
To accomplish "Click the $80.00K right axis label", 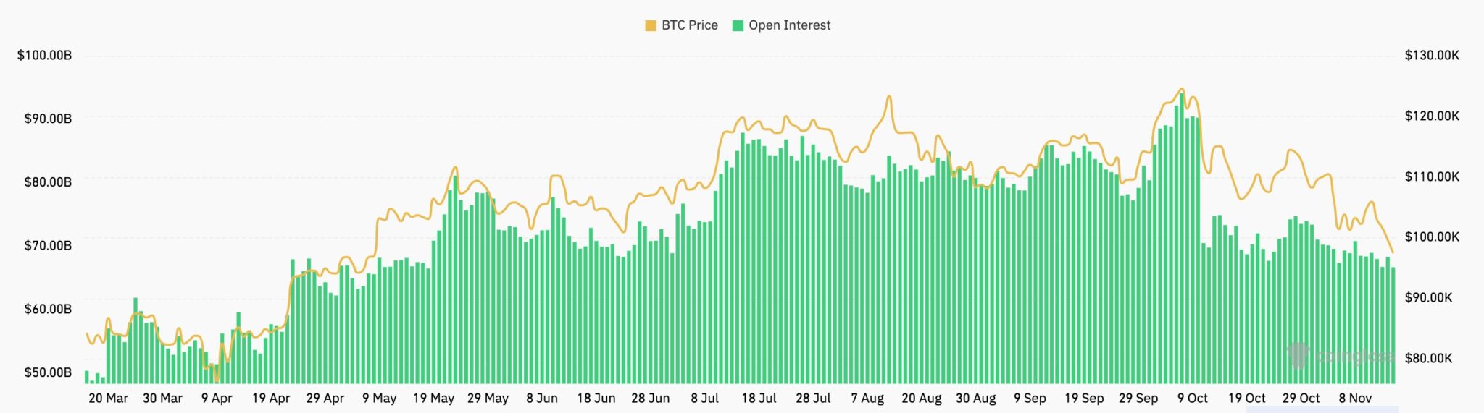I will click(1428, 358).
